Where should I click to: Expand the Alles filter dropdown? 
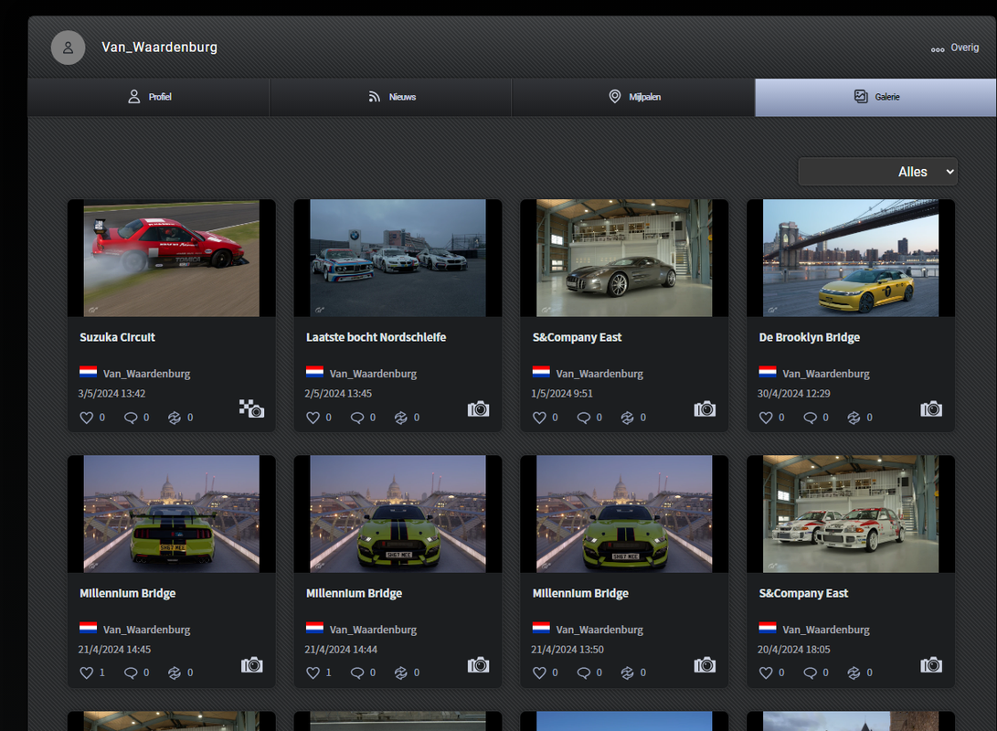pyautogui.click(x=877, y=172)
